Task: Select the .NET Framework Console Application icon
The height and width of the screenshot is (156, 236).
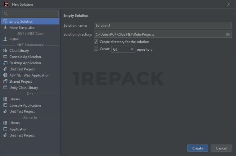Action: click(x=5, y=57)
